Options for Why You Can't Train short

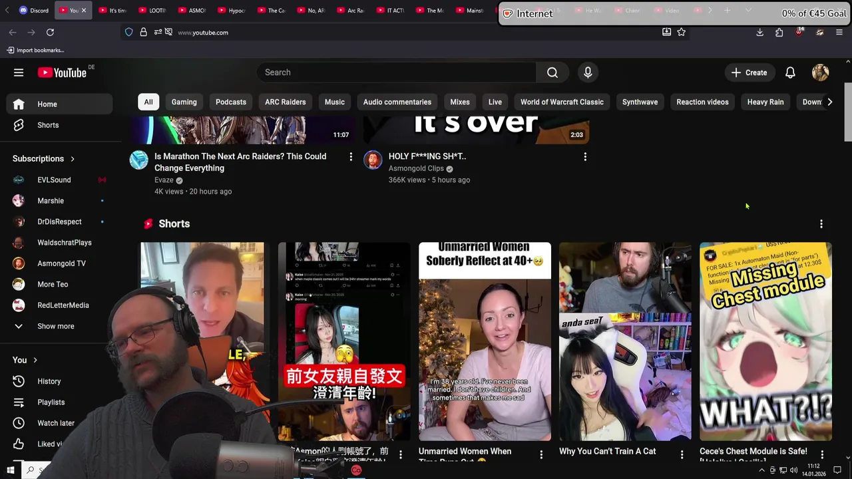pos(682,454)
